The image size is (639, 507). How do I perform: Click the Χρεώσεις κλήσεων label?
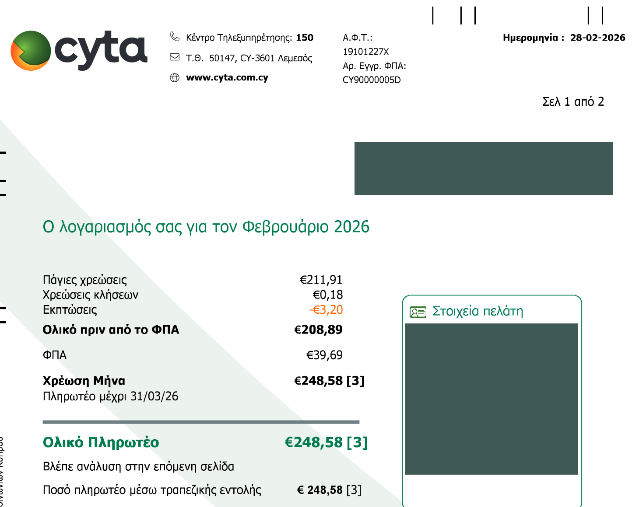tap(91, 295)
